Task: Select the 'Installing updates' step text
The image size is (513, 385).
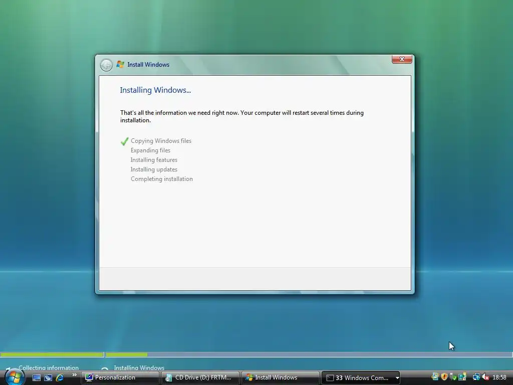Action: [x=154, y=169]
